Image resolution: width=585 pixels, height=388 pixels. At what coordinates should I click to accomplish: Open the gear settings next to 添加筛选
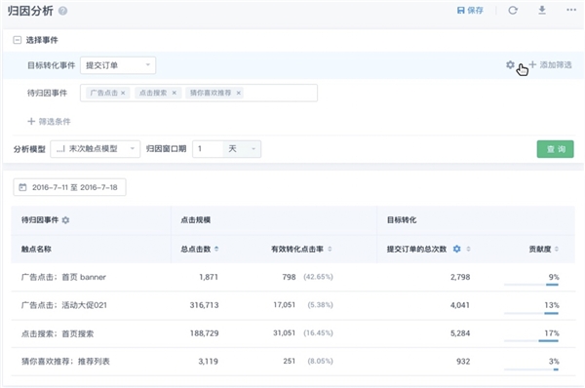click(x=510, y=64)
